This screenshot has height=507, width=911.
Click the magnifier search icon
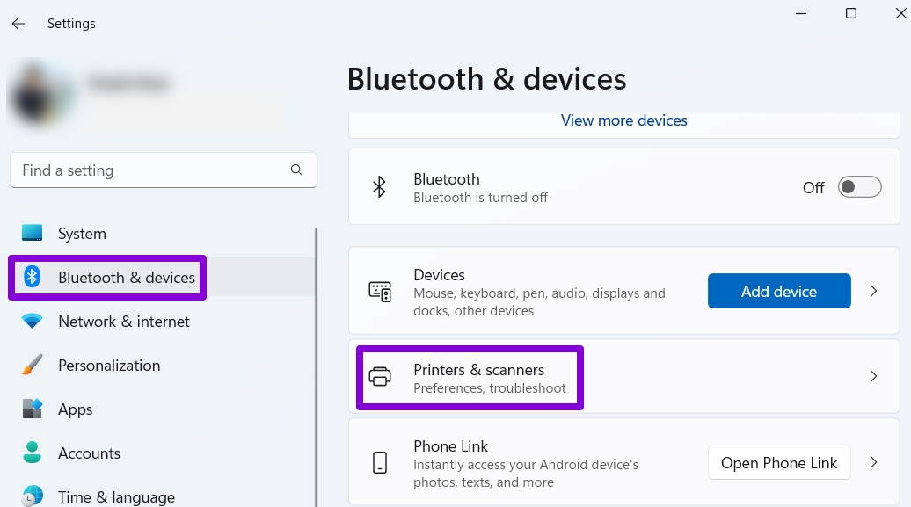[296, 170]
